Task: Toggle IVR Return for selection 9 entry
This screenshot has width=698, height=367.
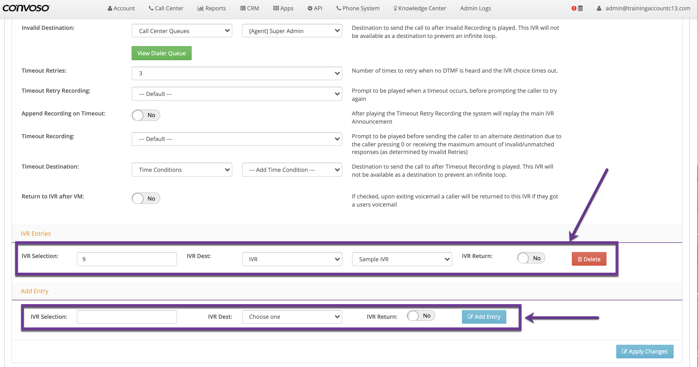Action: point(531,258)
